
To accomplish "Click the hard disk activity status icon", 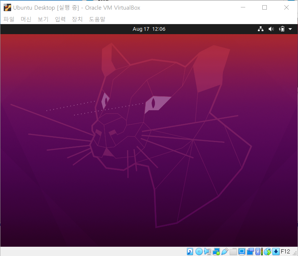I will tap(190, 252).
